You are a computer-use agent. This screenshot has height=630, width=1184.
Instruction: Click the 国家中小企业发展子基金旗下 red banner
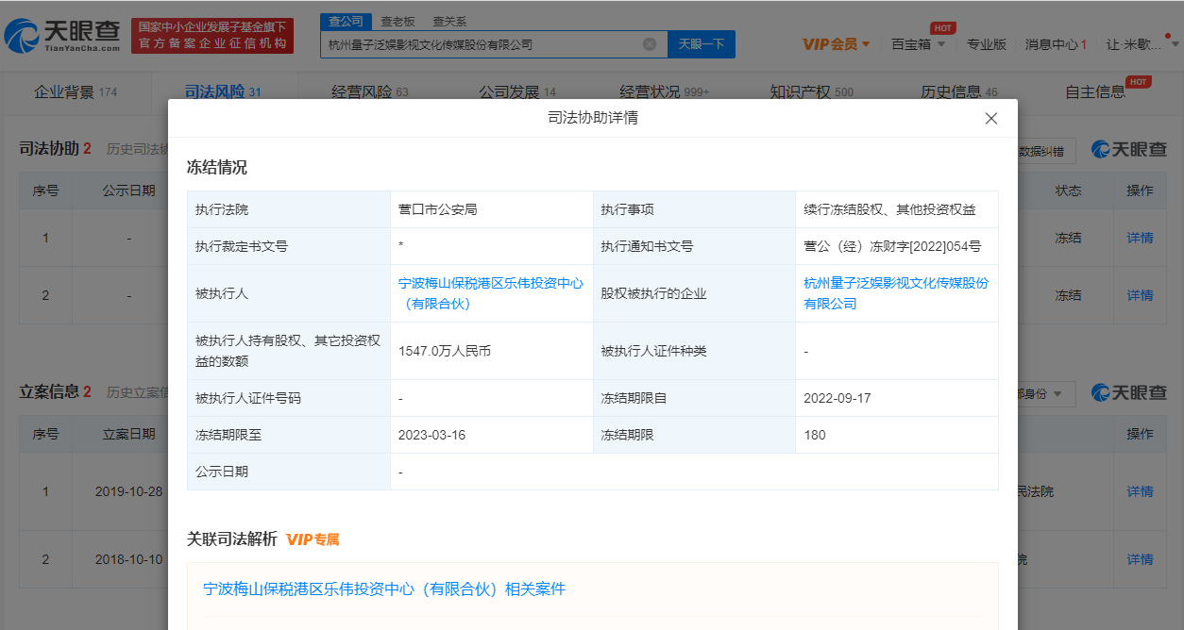(x=212, y=36)
